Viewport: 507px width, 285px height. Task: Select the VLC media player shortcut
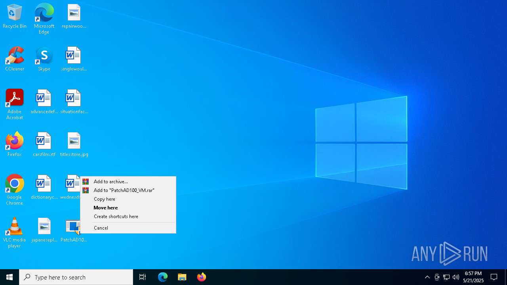click(15, 233)
